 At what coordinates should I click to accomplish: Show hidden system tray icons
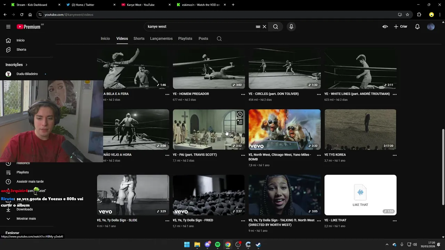point(387,244)
